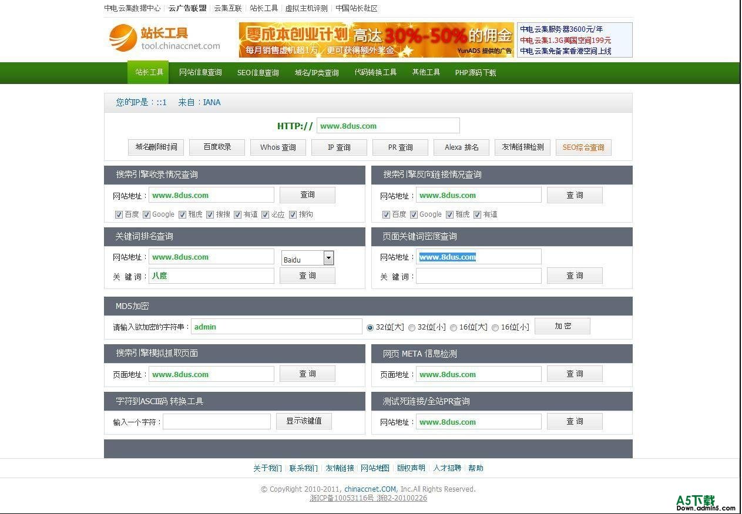This screenshot has width=742, height=514.
Task: Uncheck the Google checkbox under 搜索引擎反向链接情况查询
Action: click(x=414, y=215)
